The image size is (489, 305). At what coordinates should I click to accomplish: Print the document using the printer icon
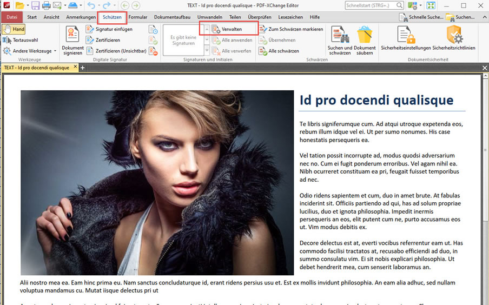[x=47, y=5]
